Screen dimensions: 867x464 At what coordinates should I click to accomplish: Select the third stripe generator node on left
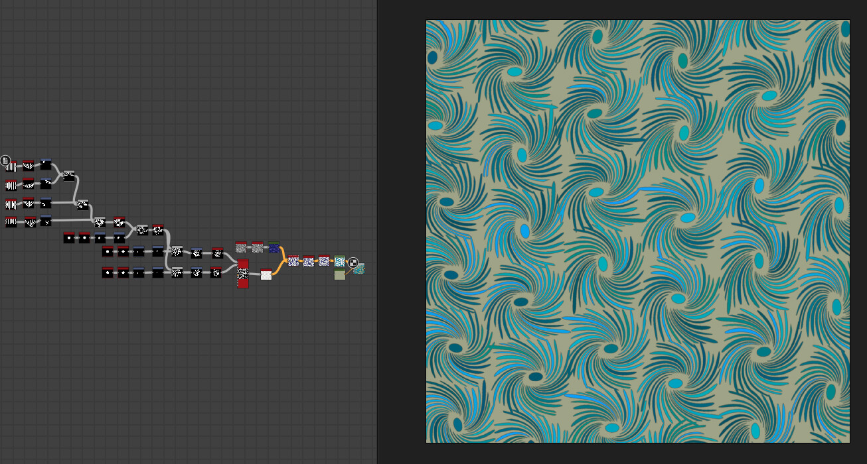pyautogui.click(x=10, y=203)
